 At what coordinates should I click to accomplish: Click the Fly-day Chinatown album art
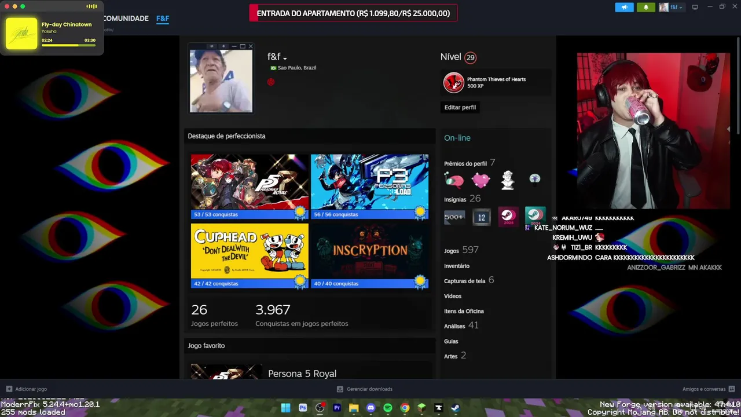(21, 34)
